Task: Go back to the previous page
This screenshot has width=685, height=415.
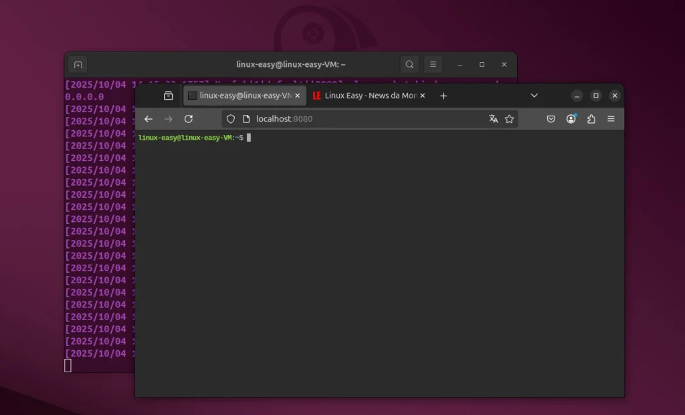Action: pyautogui.click(x=149, y=119)
